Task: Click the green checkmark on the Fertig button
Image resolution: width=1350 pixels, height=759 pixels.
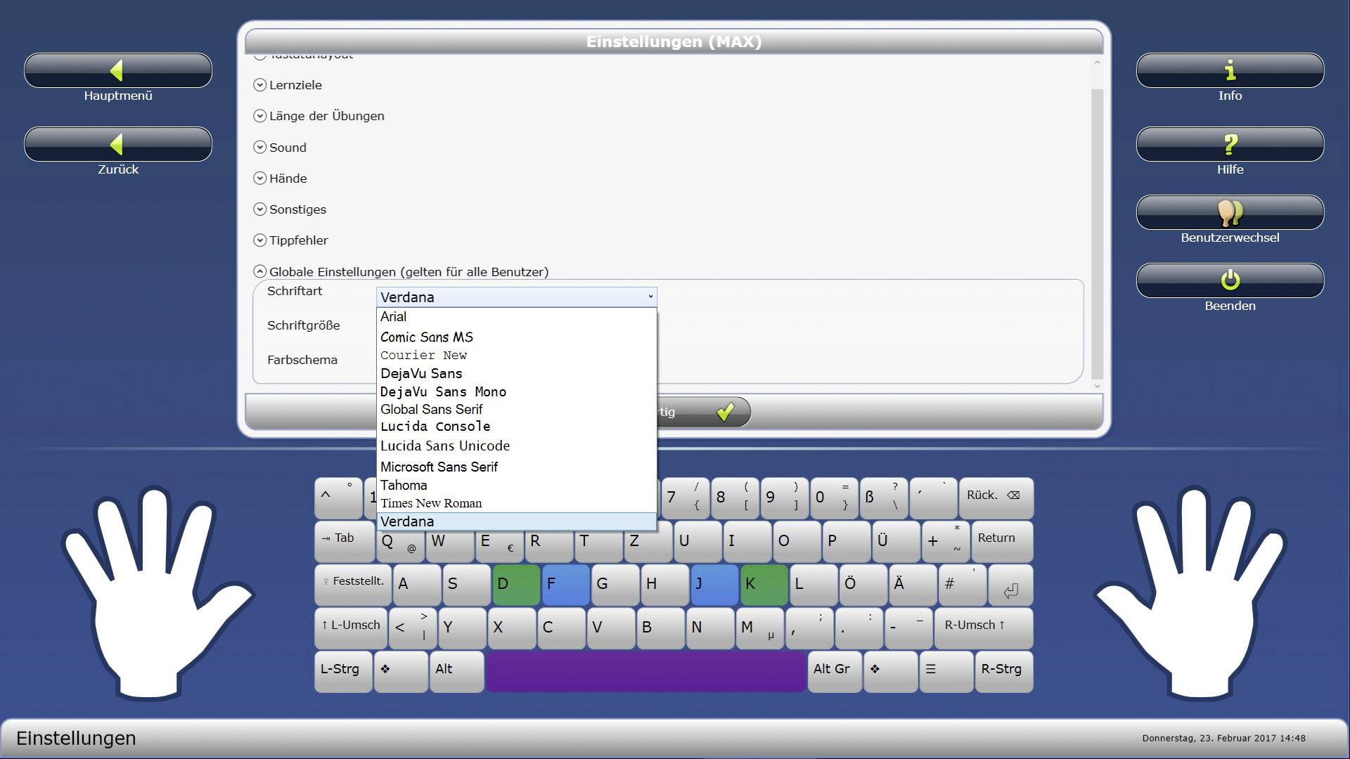Action: click(726, 411)
